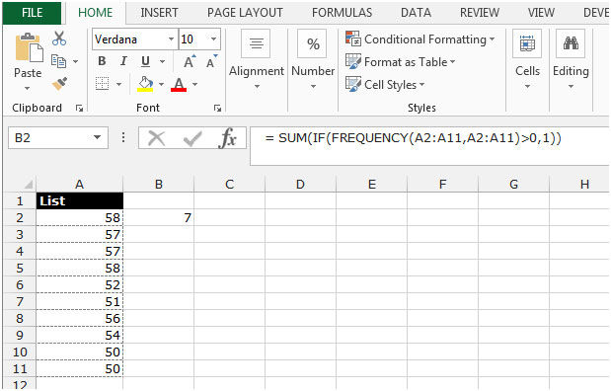Activate the Format Painter brush
Viewport: 611px width, 391px height.
click(59, 83)
